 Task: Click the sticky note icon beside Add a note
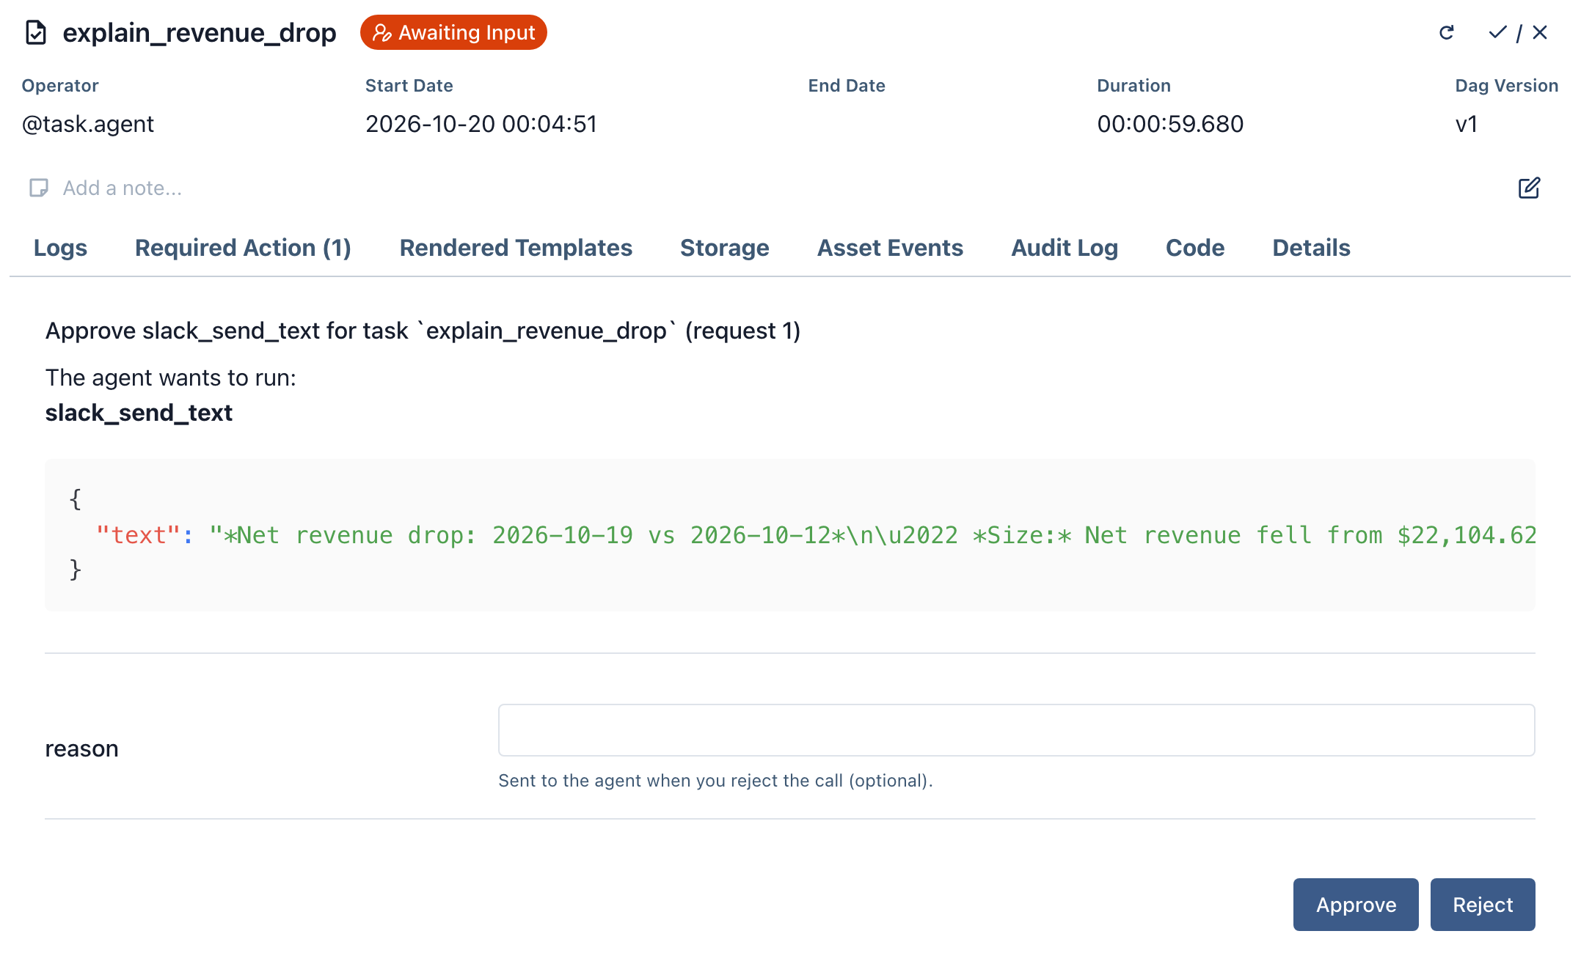pos(39,188)
